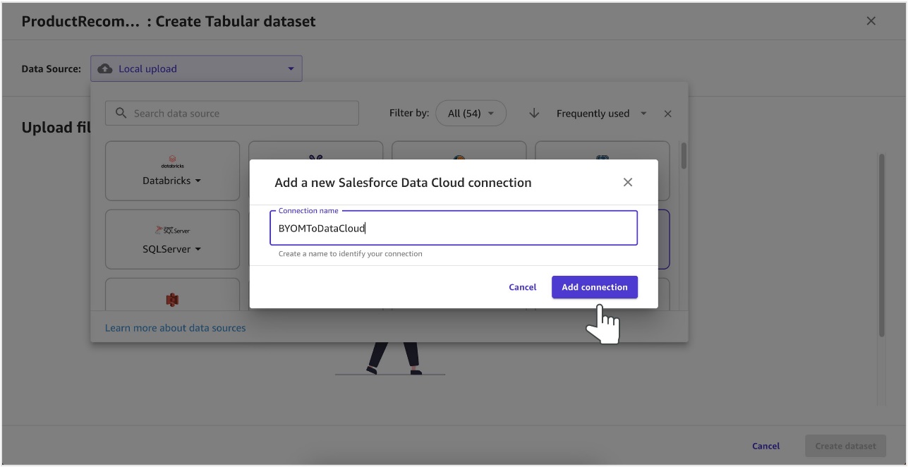Cancel the Salesforce connection dialog
Viewport: 908px width, 467px height.
tap(523, 287)
